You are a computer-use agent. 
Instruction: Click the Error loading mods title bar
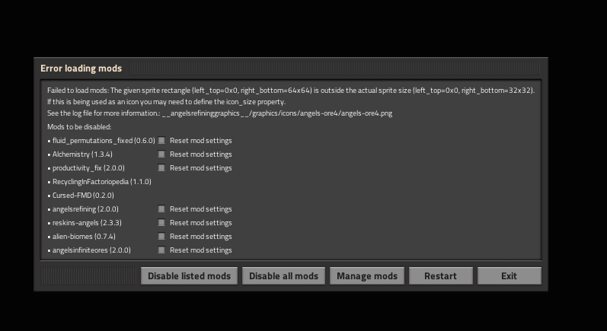tap(81, 68)
